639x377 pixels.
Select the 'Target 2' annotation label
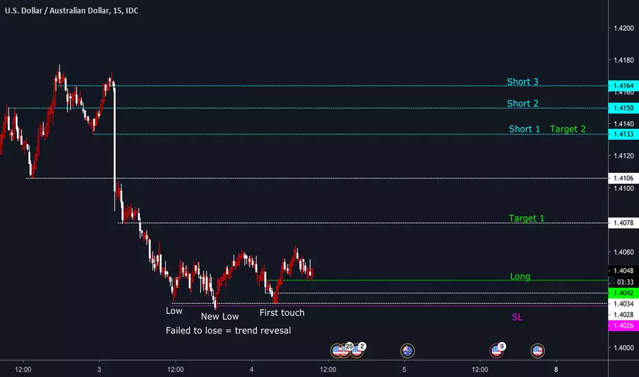pyautogui.click(x=568, y=129)
